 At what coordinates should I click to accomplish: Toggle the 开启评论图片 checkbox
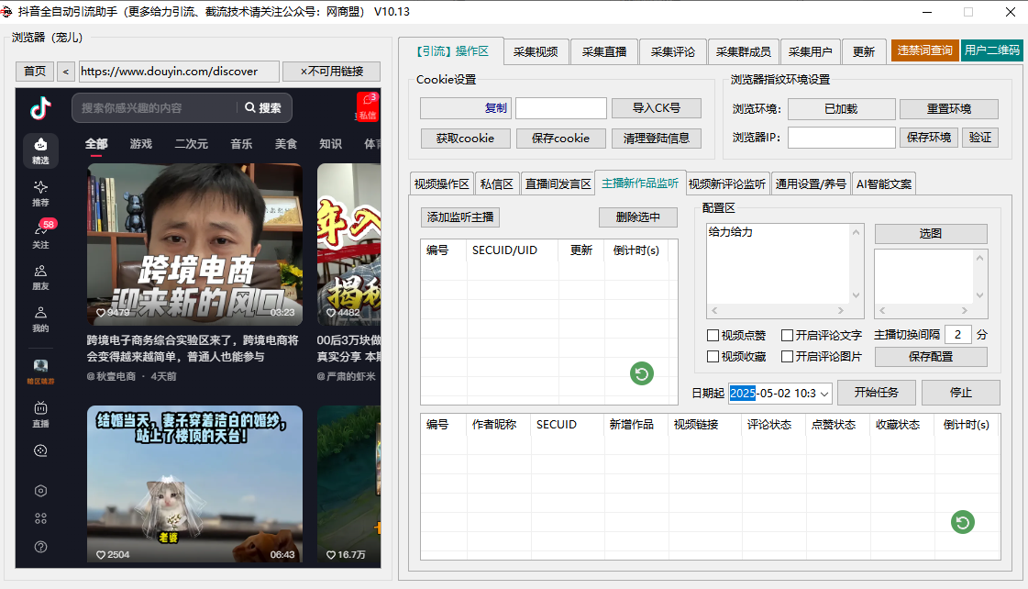[788, 356]
